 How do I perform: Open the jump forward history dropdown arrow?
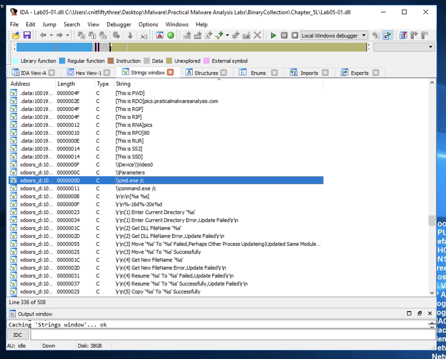[67, 36]
